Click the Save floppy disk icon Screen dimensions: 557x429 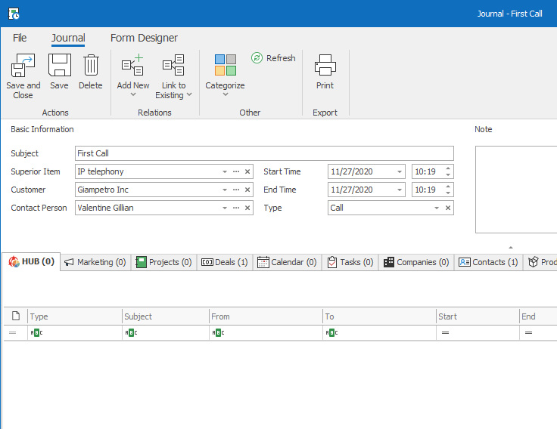(x=59, y=65)
